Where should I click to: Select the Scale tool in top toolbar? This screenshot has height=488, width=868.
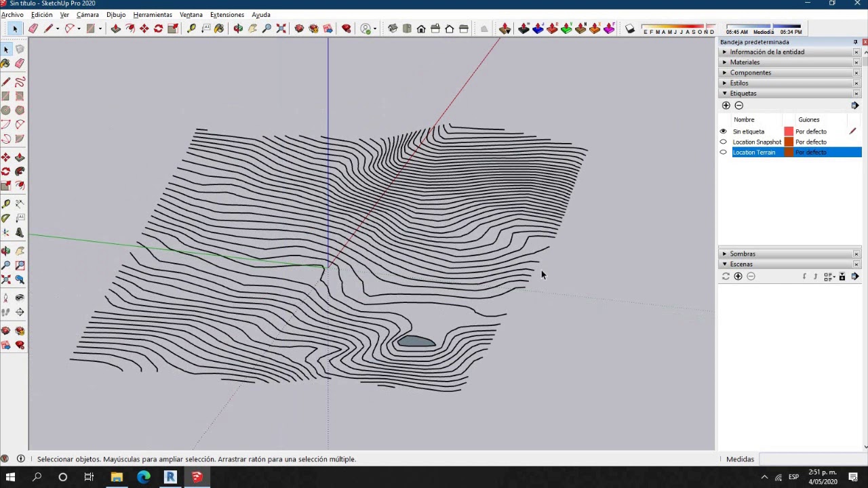click(173, 28)
